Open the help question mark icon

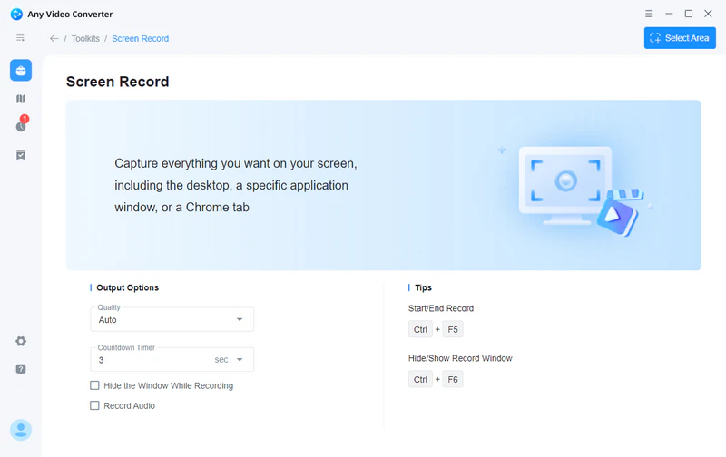pos(21,369)
